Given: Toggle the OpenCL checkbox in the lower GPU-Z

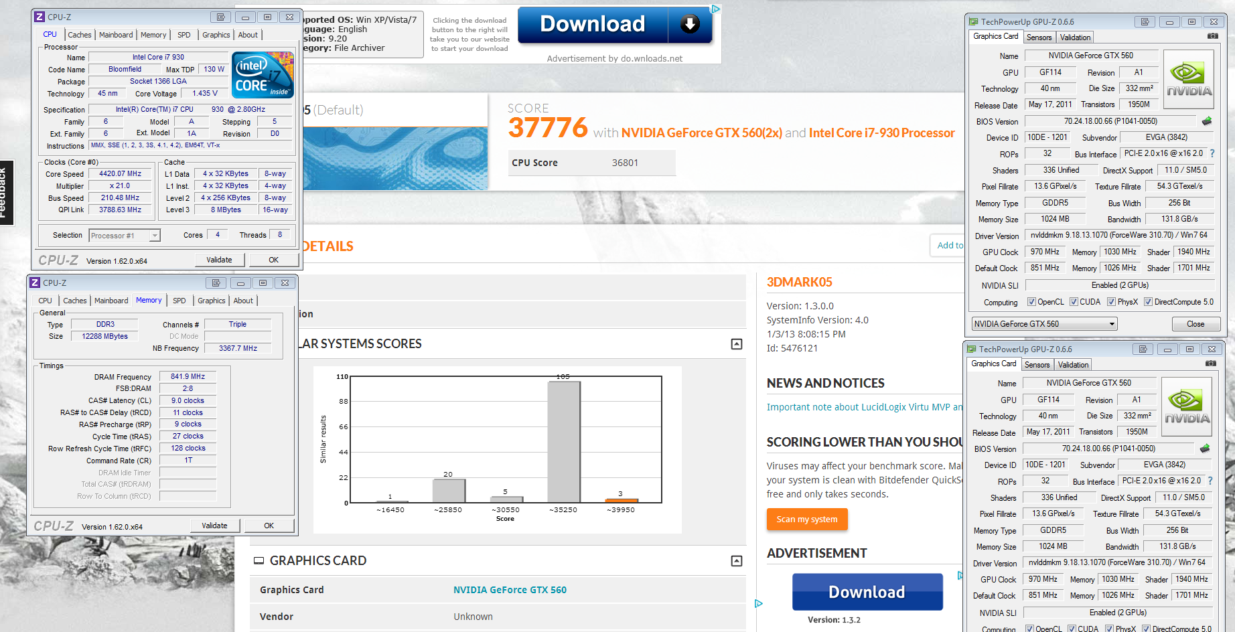Looking at the screenshot, I should (x=1029, y=629).
